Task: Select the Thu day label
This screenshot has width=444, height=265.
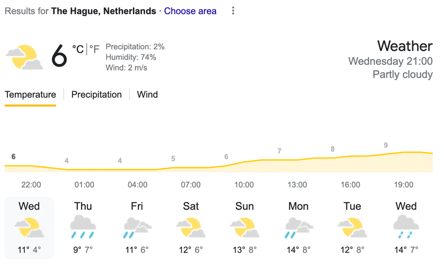Action: point(83,206)
